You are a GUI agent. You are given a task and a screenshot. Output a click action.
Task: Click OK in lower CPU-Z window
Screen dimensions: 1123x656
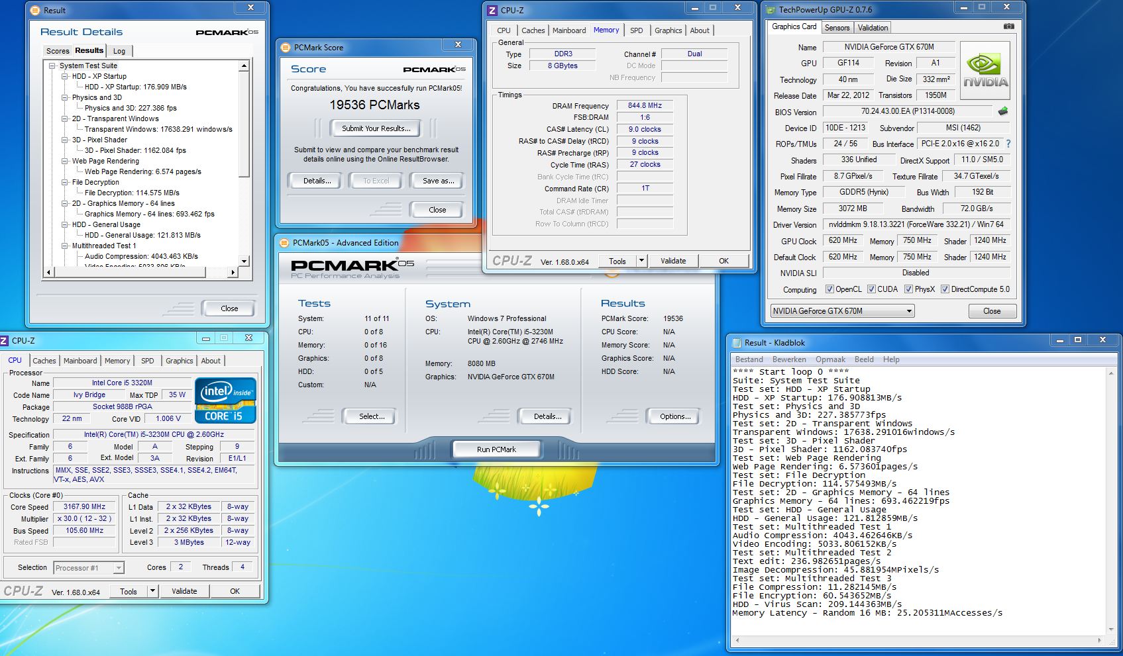(235, 591)
